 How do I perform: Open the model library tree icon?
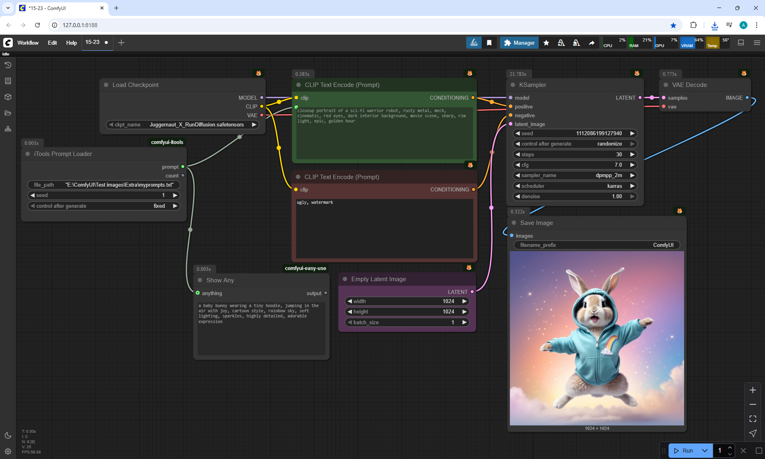[8, 129]
